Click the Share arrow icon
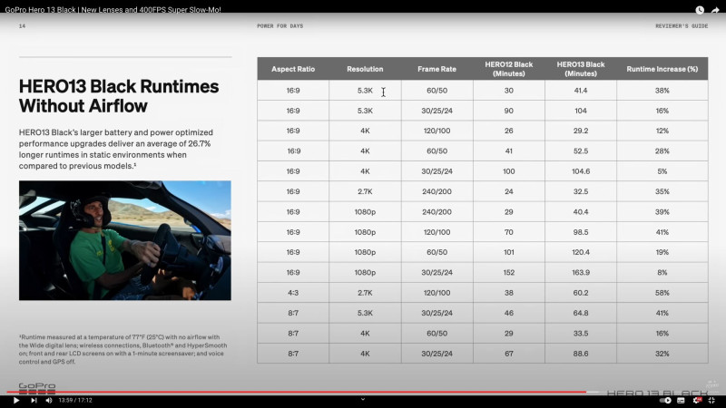This screenshot has height=408, width=726. click(715, 10)
